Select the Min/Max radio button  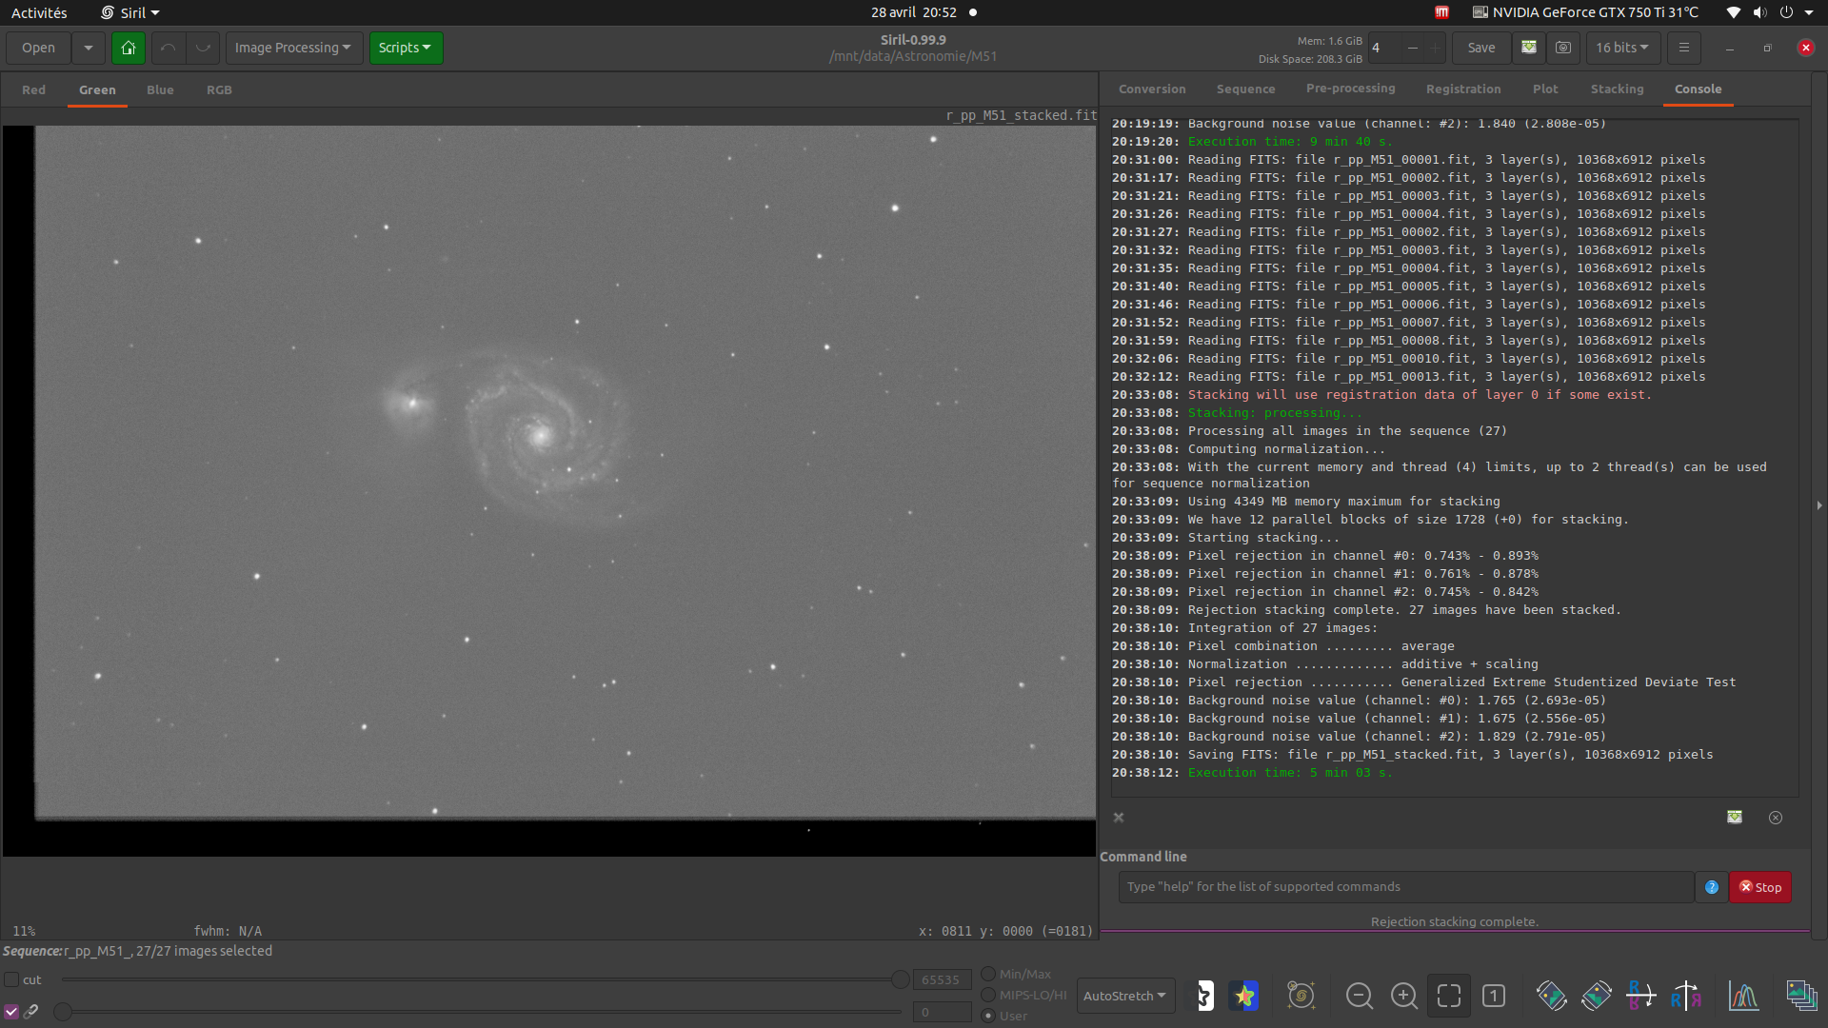pos(988,974)
